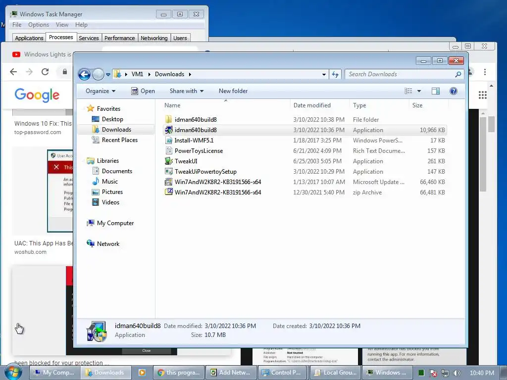Switch to Task Manager Performance tab
Screen dimensions: 507x380
click(119, 38)
